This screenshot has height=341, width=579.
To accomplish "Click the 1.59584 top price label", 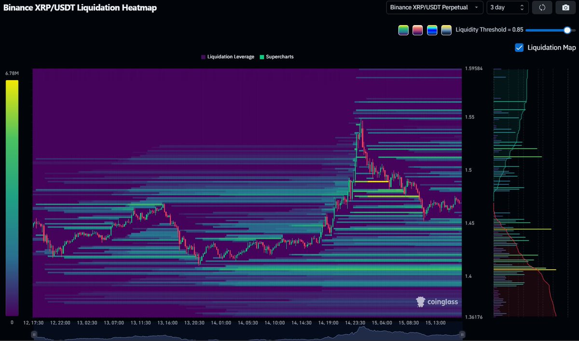I will 473,68.
